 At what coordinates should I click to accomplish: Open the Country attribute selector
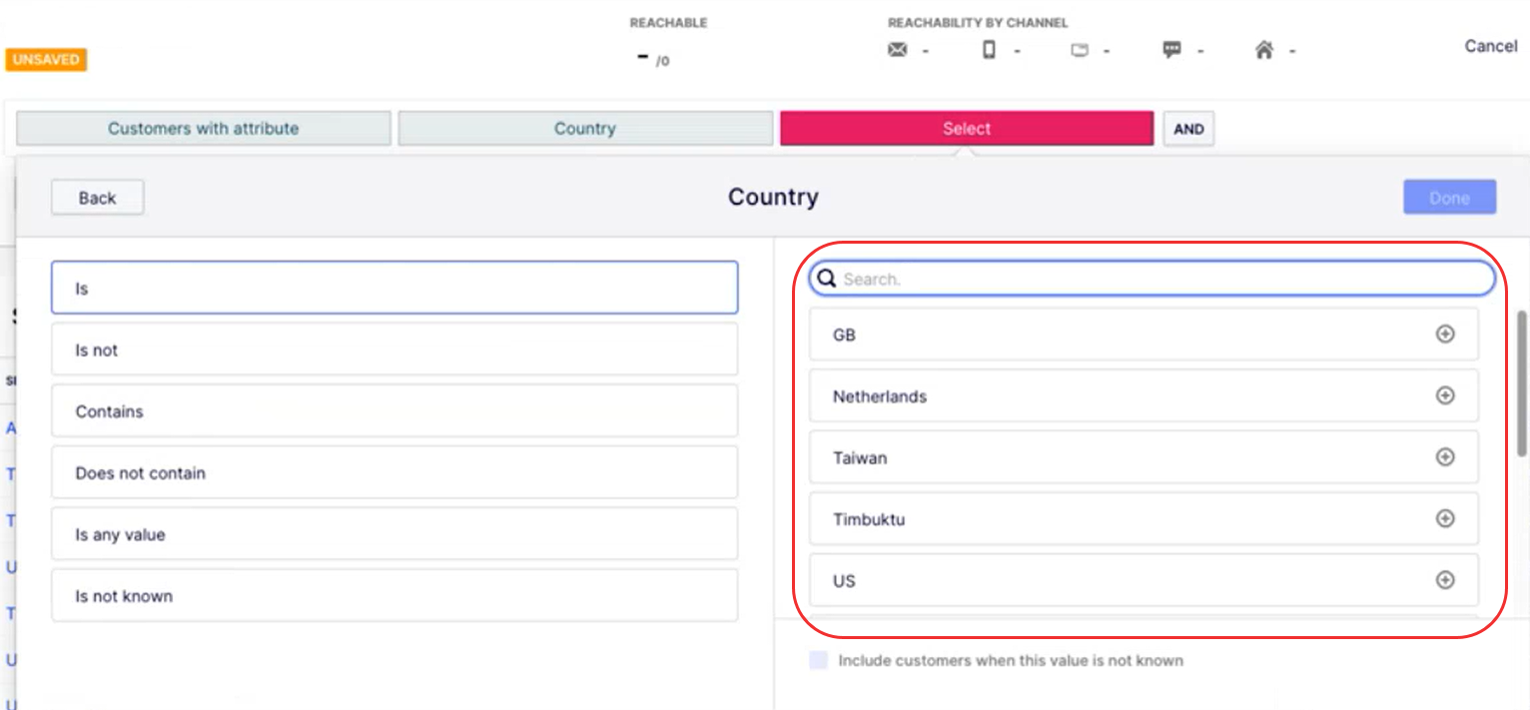pos(585,128)
